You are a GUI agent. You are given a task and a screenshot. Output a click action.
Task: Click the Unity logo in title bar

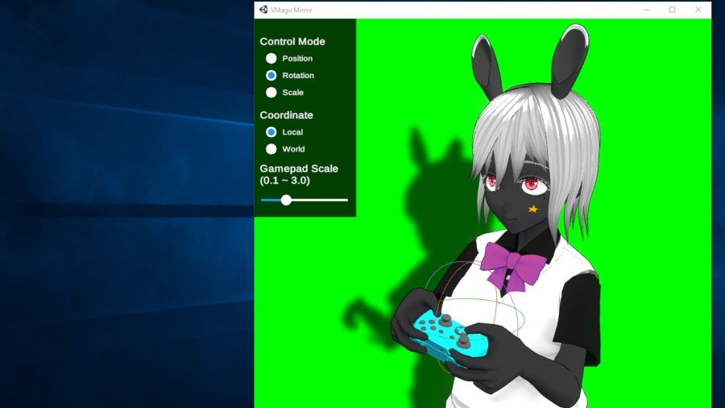tap(263, 10)
